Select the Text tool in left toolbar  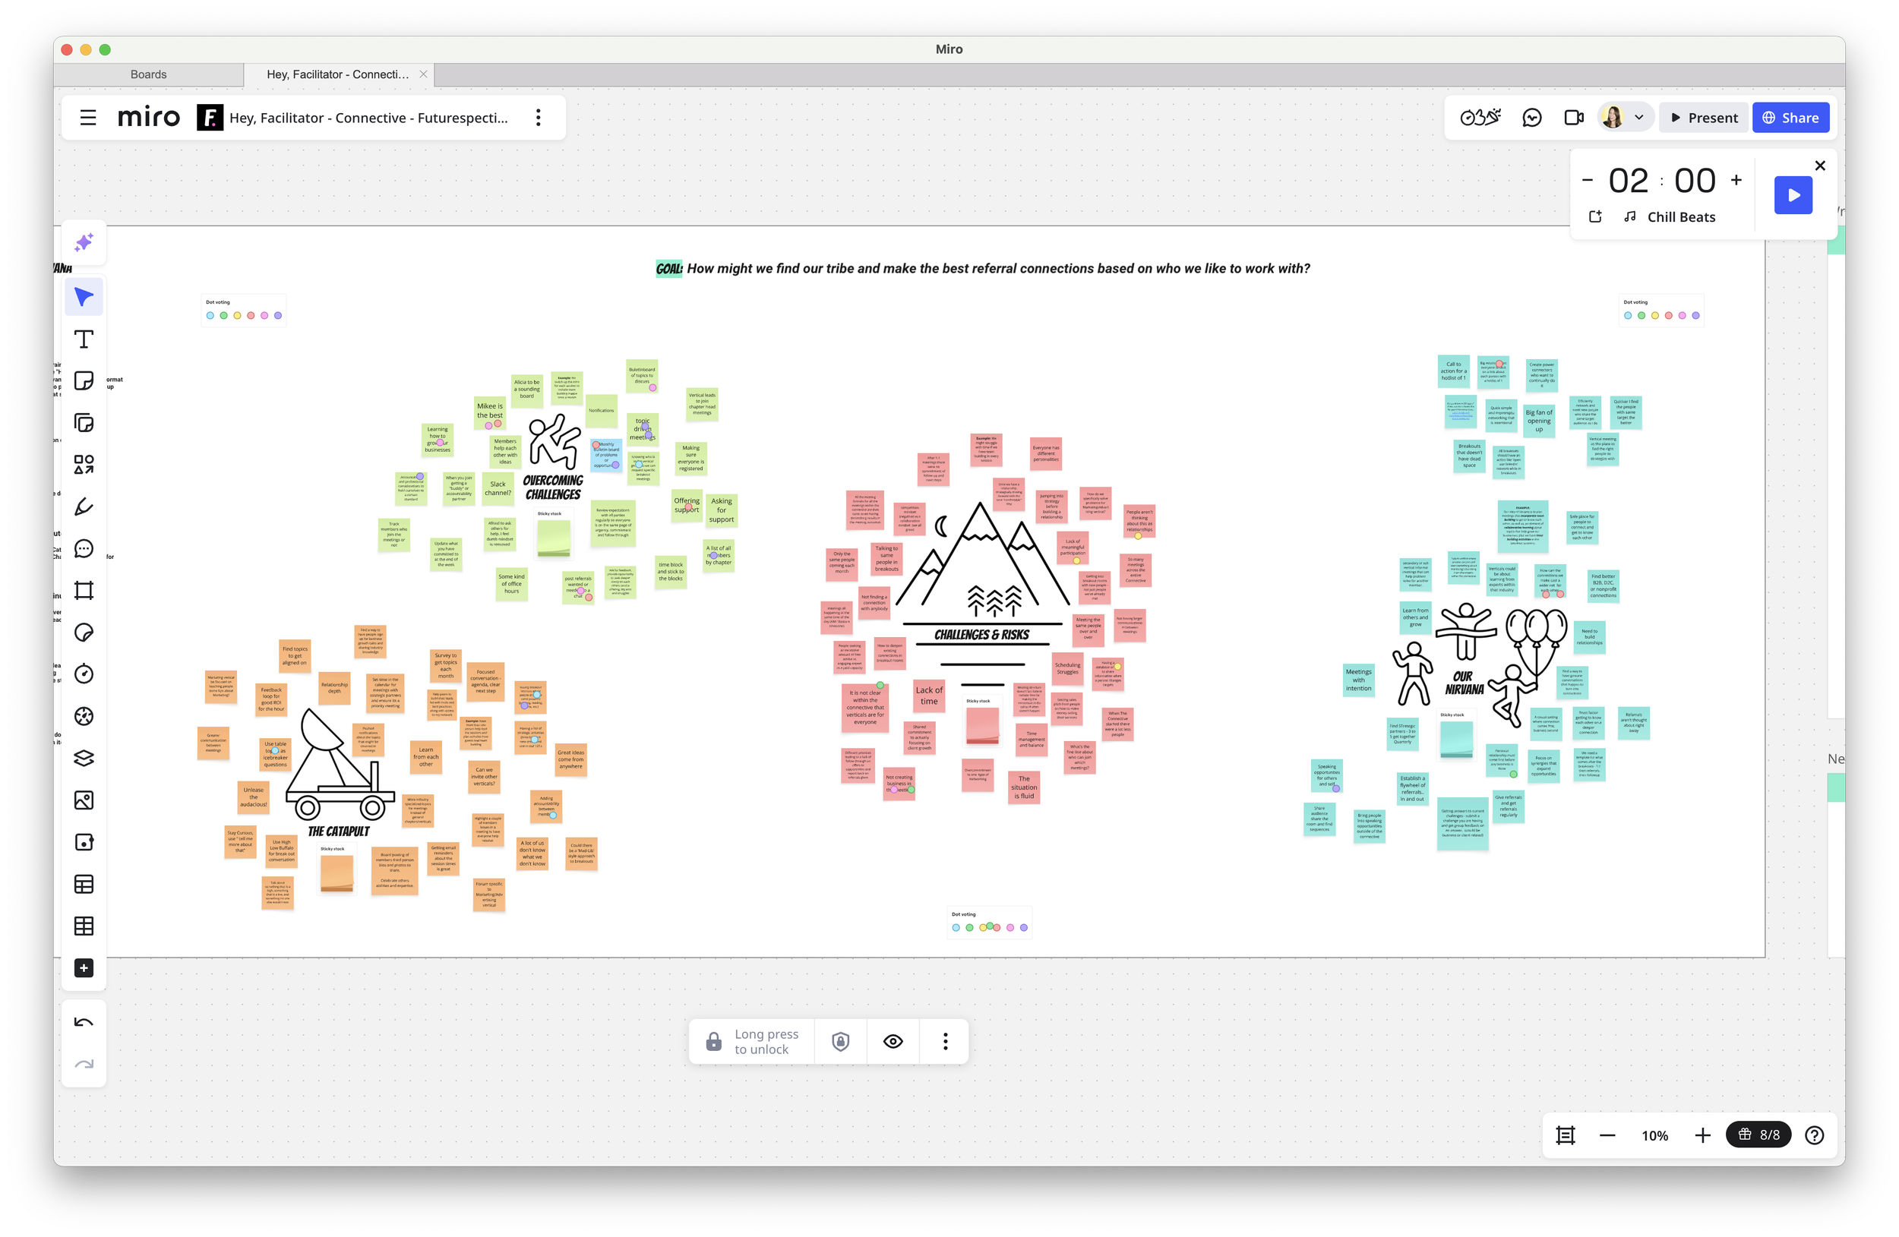coord(84,339)
